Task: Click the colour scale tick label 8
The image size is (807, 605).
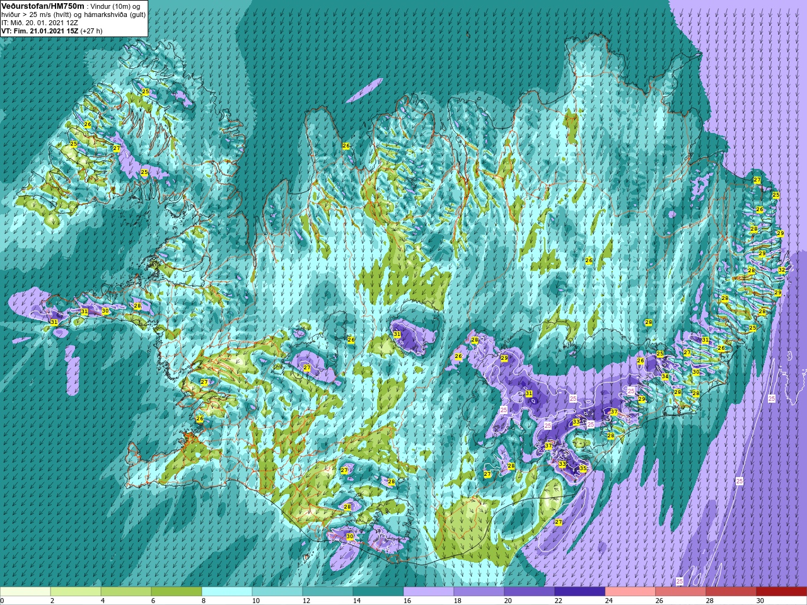Action: (204, 601)
